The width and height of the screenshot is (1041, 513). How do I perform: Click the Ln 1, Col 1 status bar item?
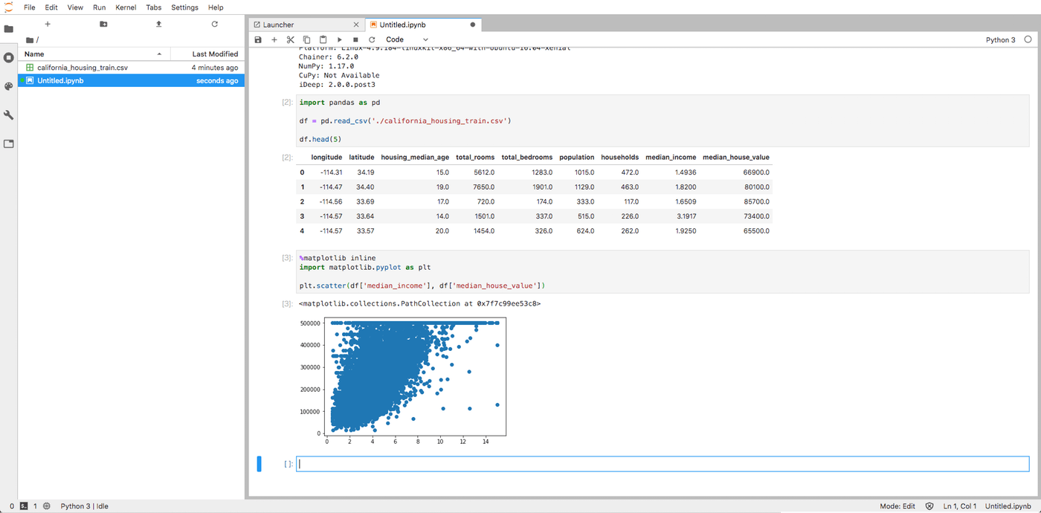960,506
